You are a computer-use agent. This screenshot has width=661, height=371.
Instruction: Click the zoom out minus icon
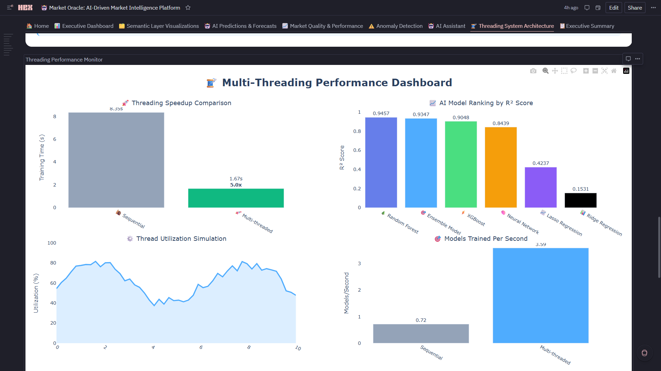(x=595, y=71)
